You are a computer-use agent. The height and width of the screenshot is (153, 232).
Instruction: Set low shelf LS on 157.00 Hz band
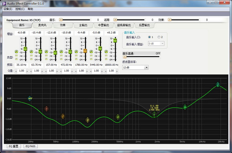pos(46,55)
